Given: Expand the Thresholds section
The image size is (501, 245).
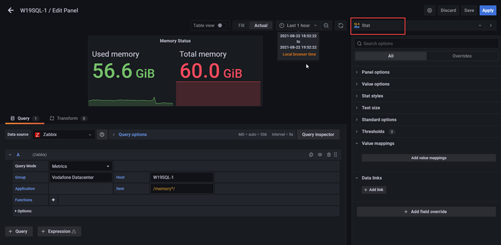Looking at the screenshot, I should pos(373,132).
